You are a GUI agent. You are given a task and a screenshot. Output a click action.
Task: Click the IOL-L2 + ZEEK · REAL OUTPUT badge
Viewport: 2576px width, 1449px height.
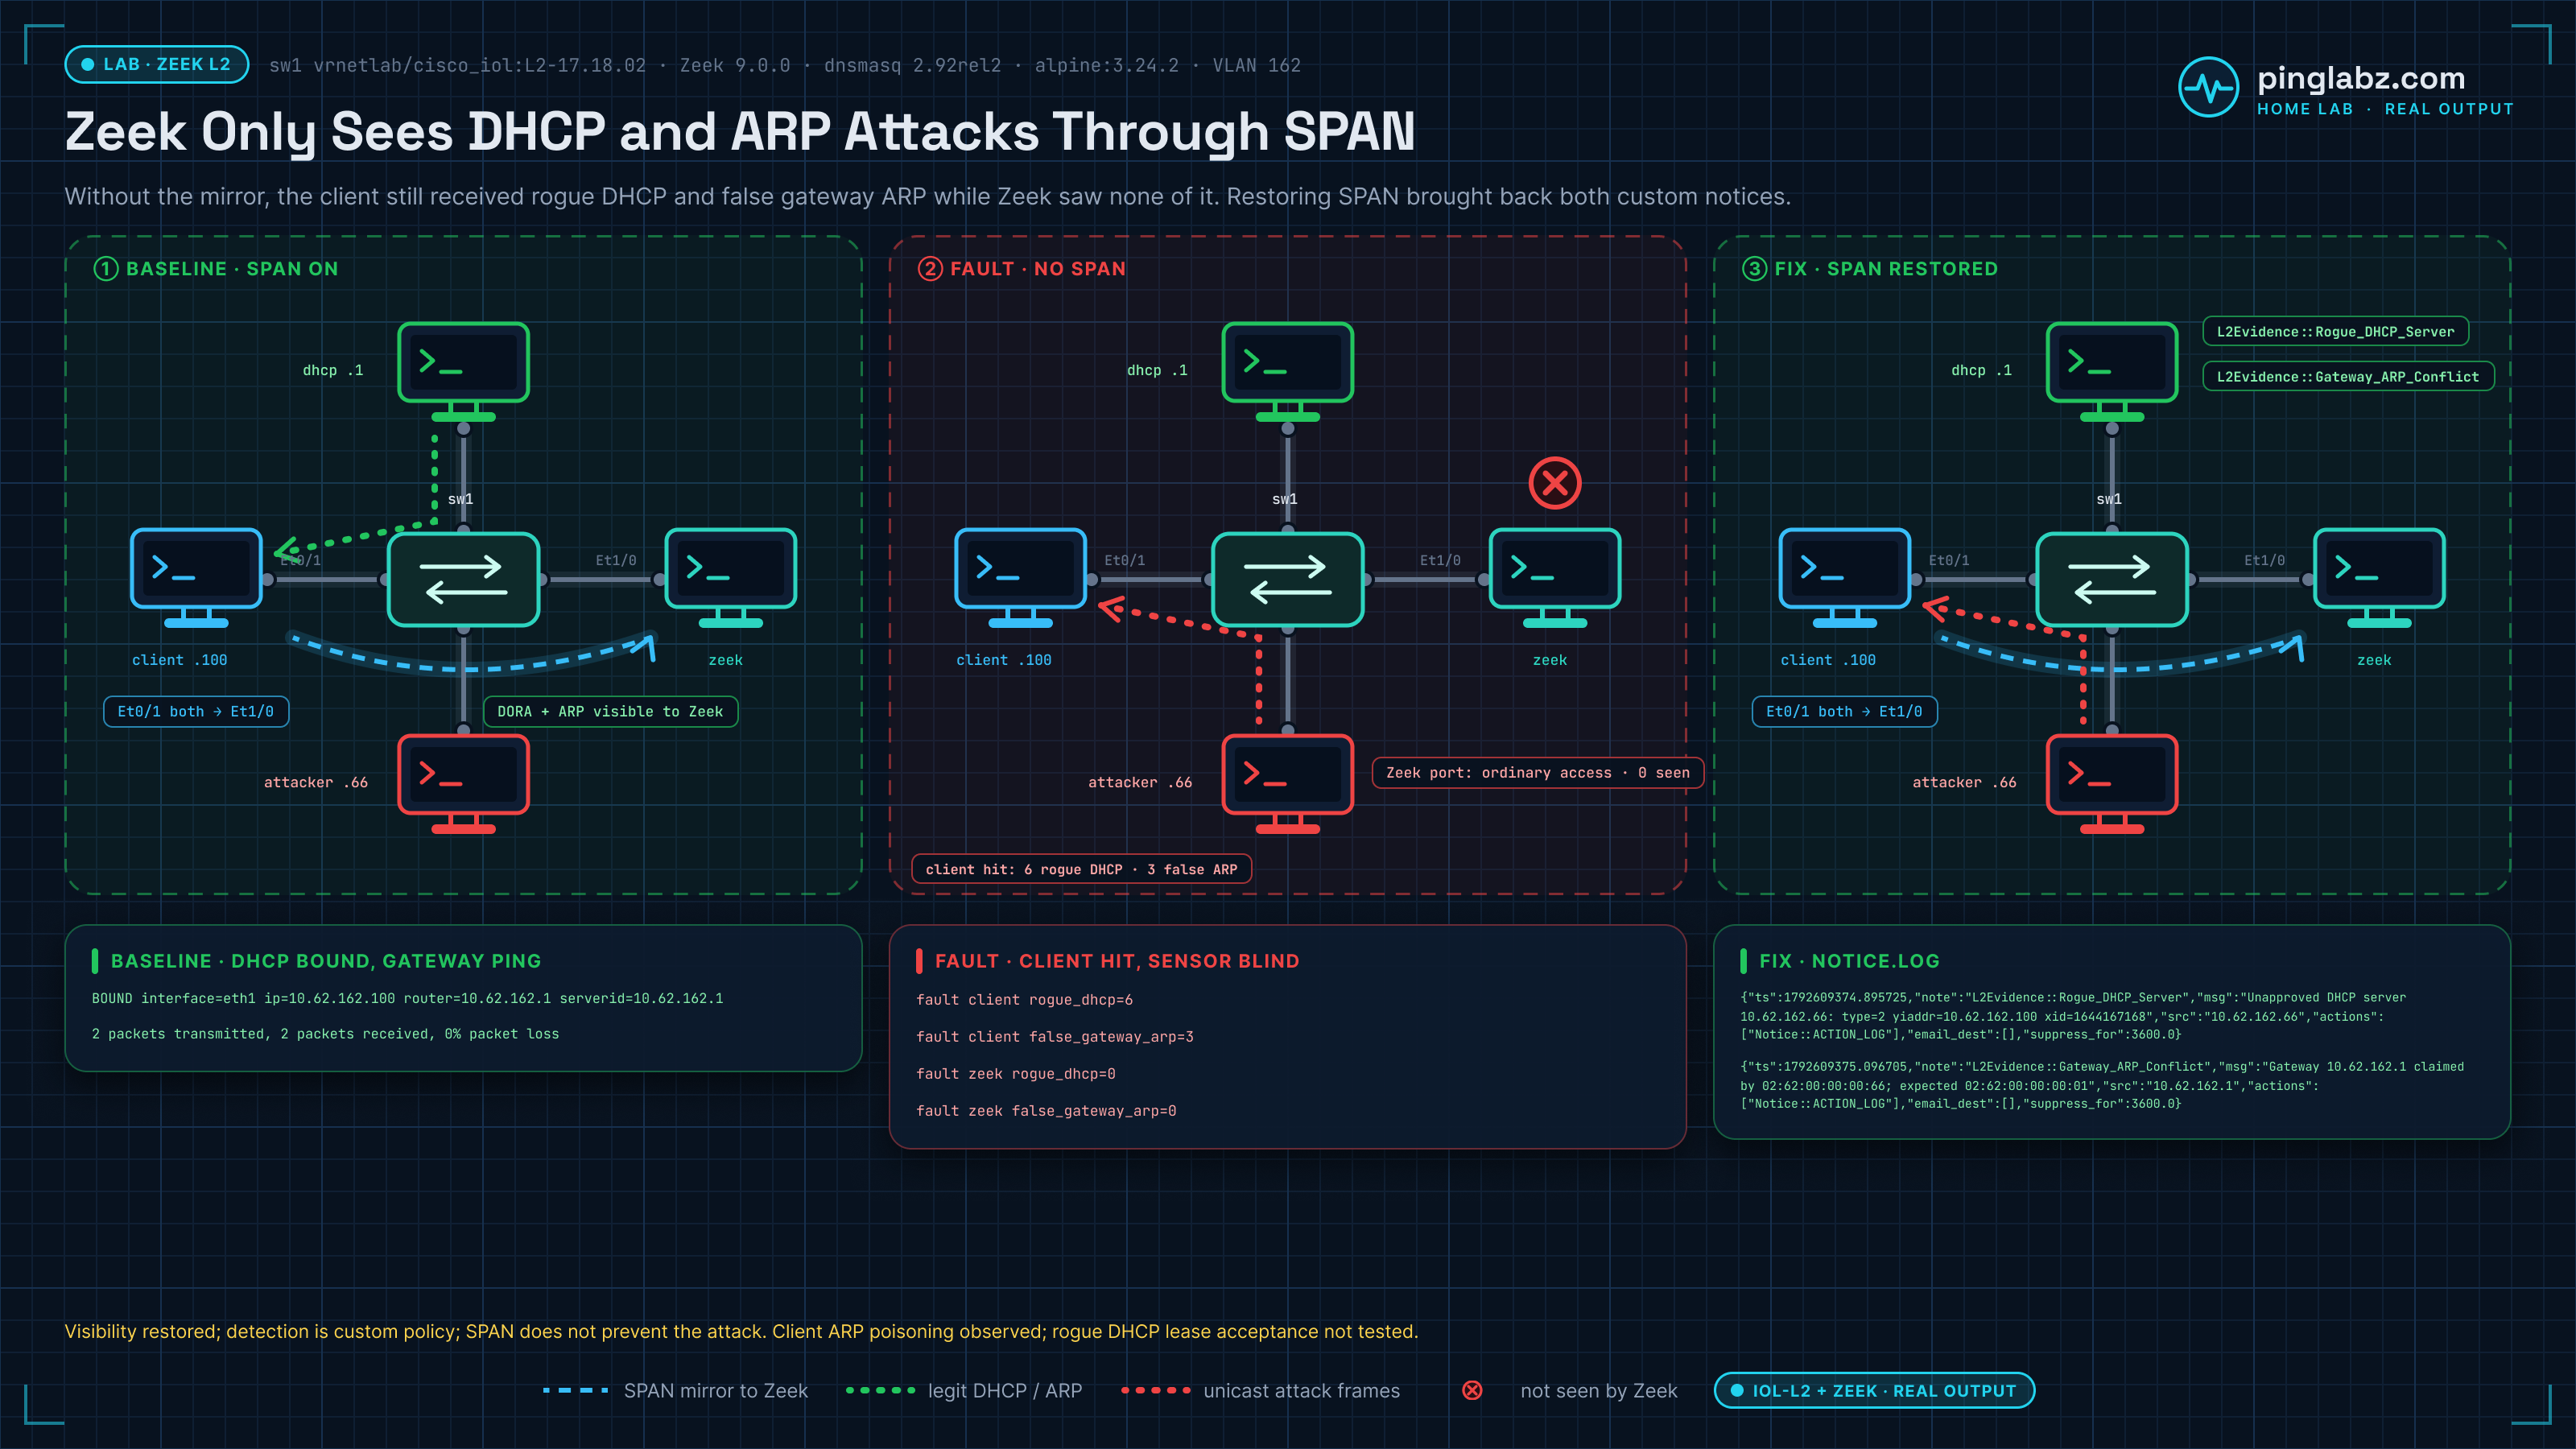1874,1390
